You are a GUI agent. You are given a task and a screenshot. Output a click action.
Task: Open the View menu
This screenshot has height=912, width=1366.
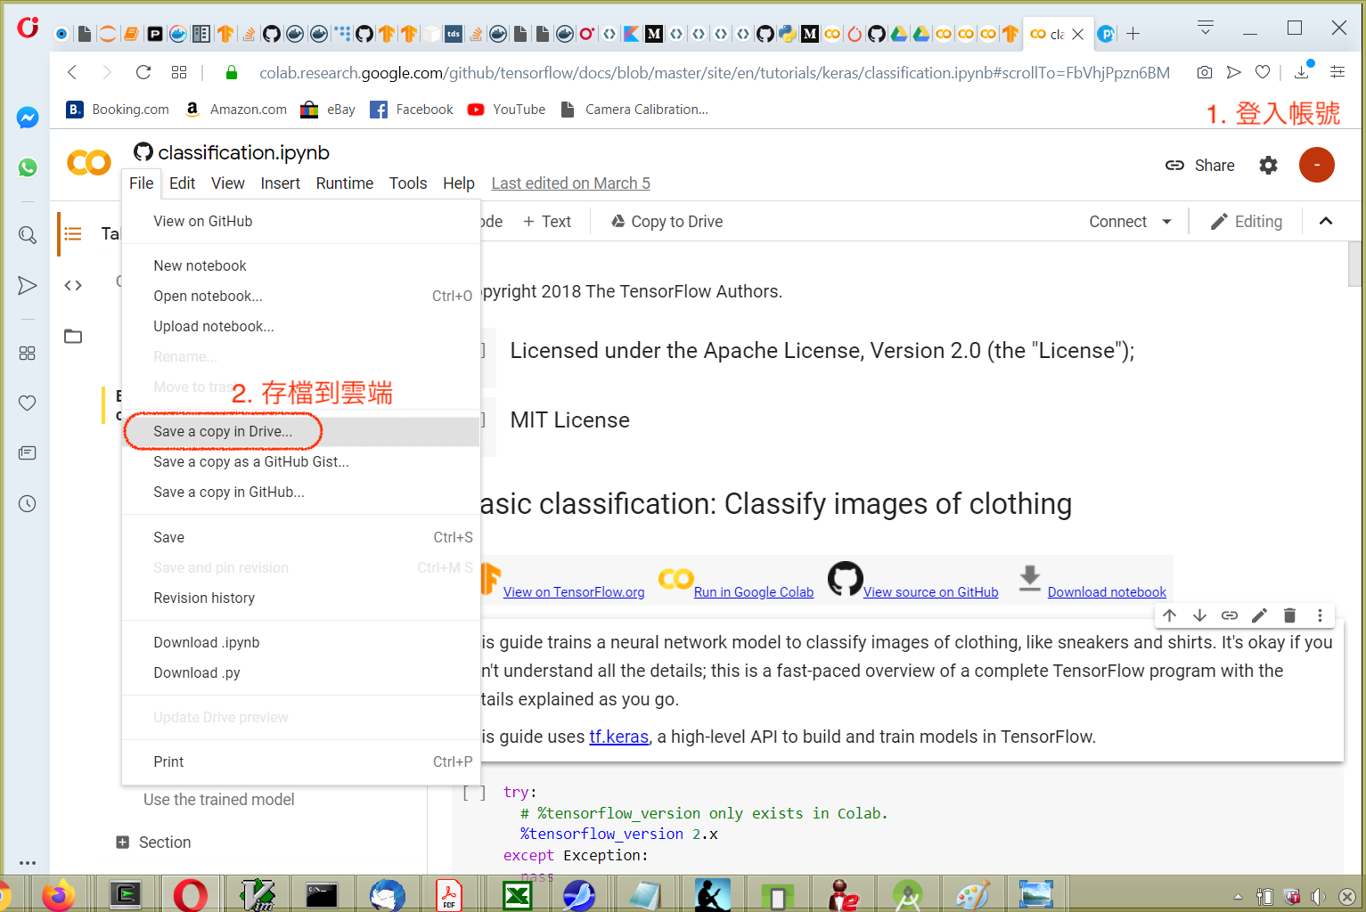[227, 183]
